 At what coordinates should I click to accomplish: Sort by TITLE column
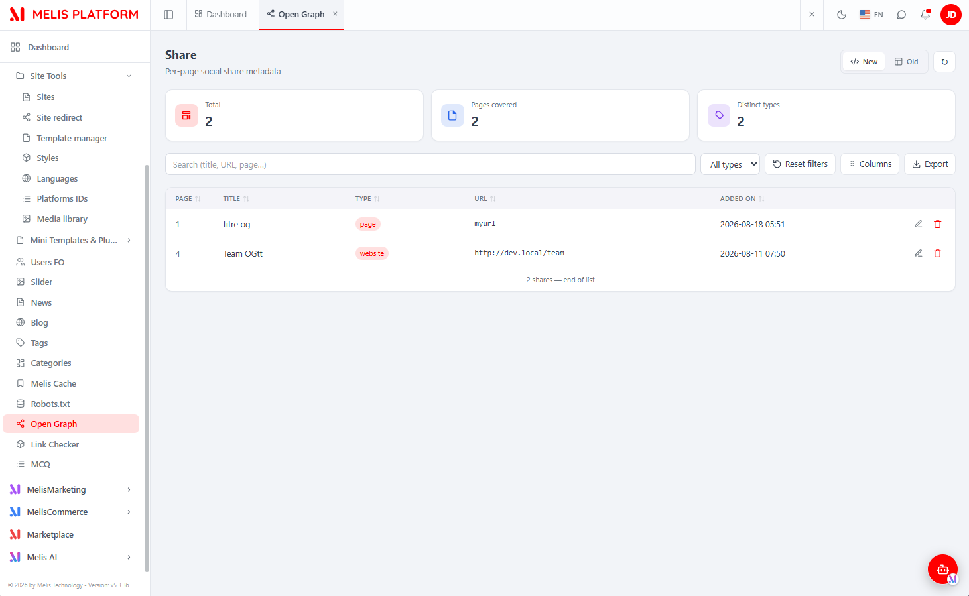pyautogui.click(x=236, y=199)
